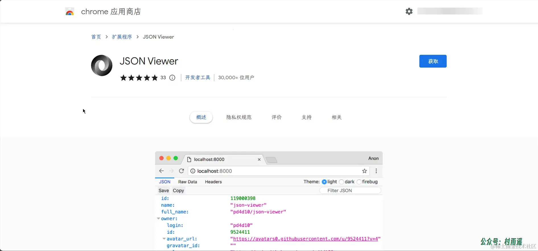Click breadcrumb chevron after 扩展程序

pos(137,37)
